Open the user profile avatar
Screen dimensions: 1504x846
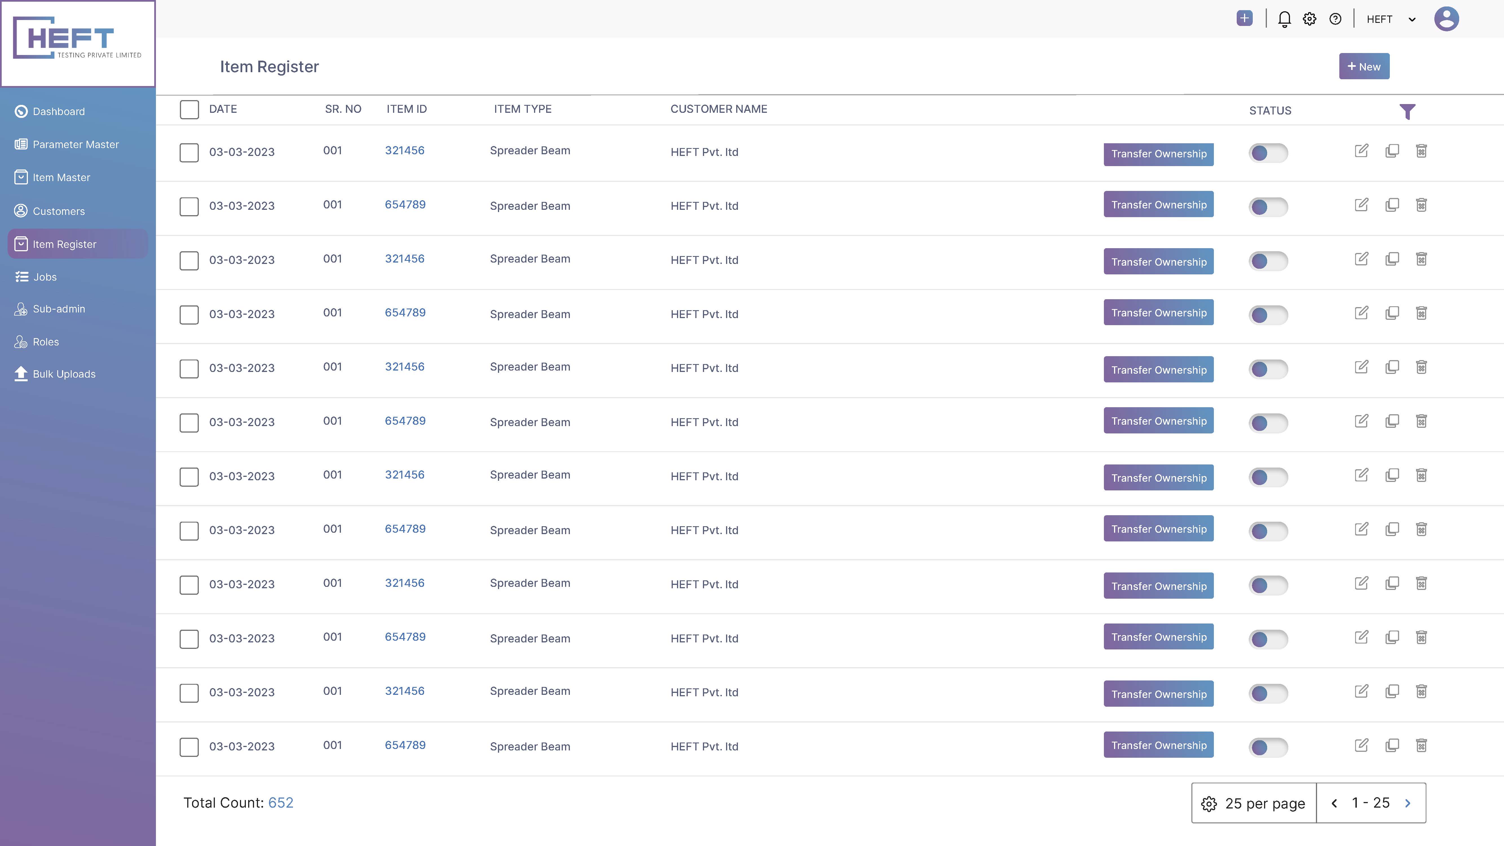(x=1446, y=19)
